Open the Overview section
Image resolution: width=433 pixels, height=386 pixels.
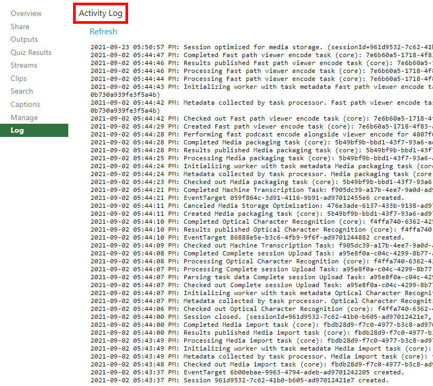click(26, 13)
